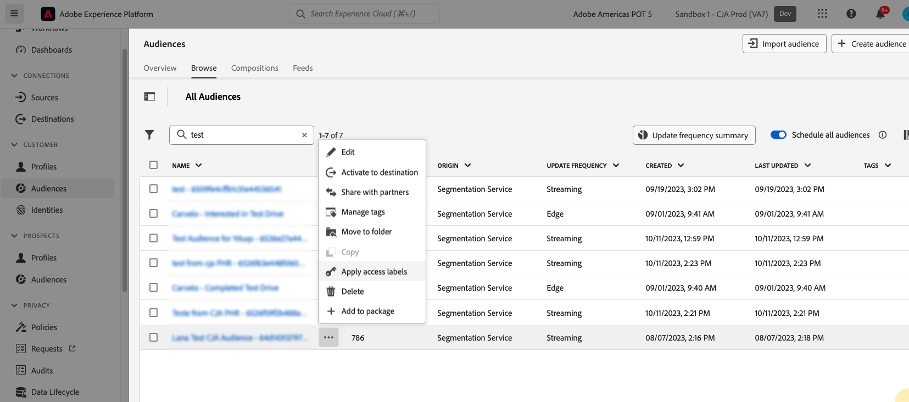Show info for Schedule all audiences
909x402 pixels.
883,135
